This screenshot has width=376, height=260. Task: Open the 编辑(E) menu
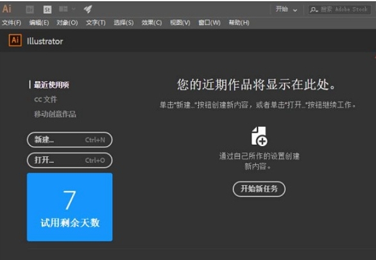39,23
